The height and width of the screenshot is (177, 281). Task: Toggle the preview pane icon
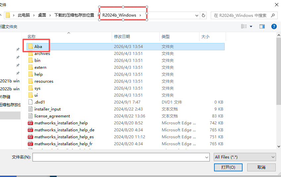click(x=262, y=26)
